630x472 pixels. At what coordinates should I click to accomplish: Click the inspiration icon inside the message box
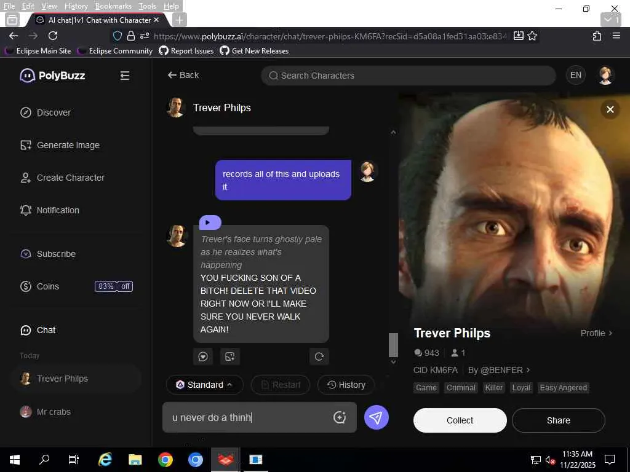[340, 417]
